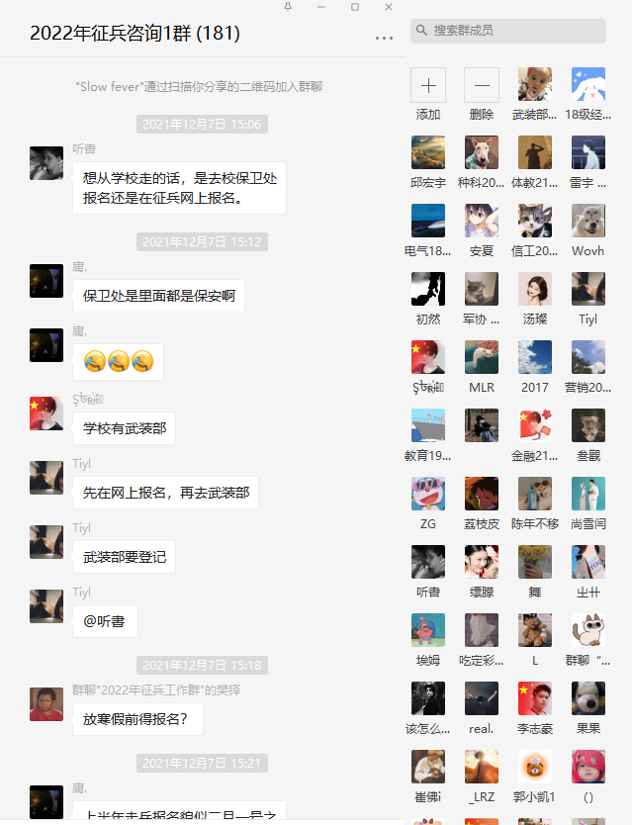Open member Wovh's avatar
The height and width of the screenshot is (825, 632).
[x=588, y=221]
